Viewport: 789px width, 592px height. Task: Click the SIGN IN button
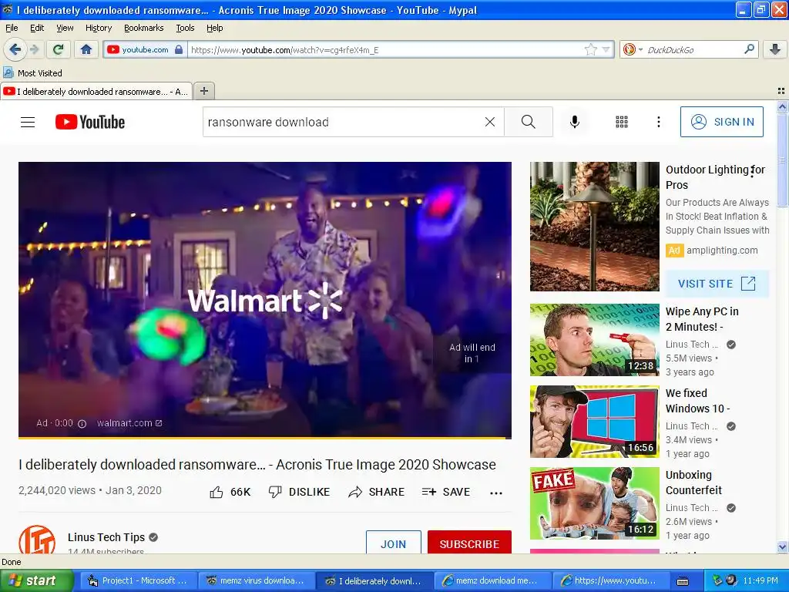pyautogui.click(x=721, y=122)
